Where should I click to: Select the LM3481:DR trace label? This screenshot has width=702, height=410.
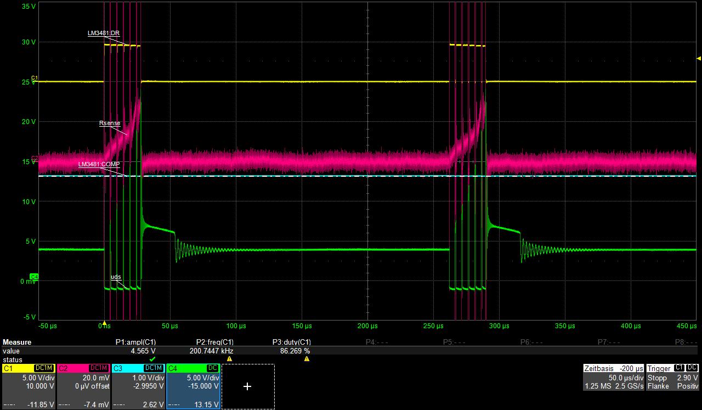click(x=104, y=33)
